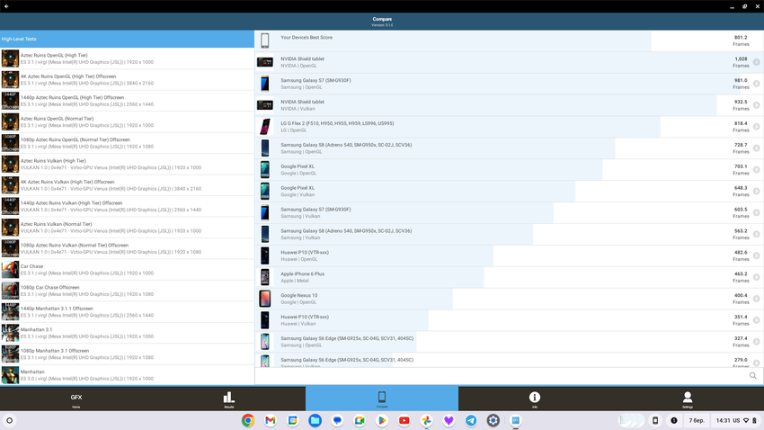Open the Info tab
This screenshot has width=764, height=430.
[534, 399]
